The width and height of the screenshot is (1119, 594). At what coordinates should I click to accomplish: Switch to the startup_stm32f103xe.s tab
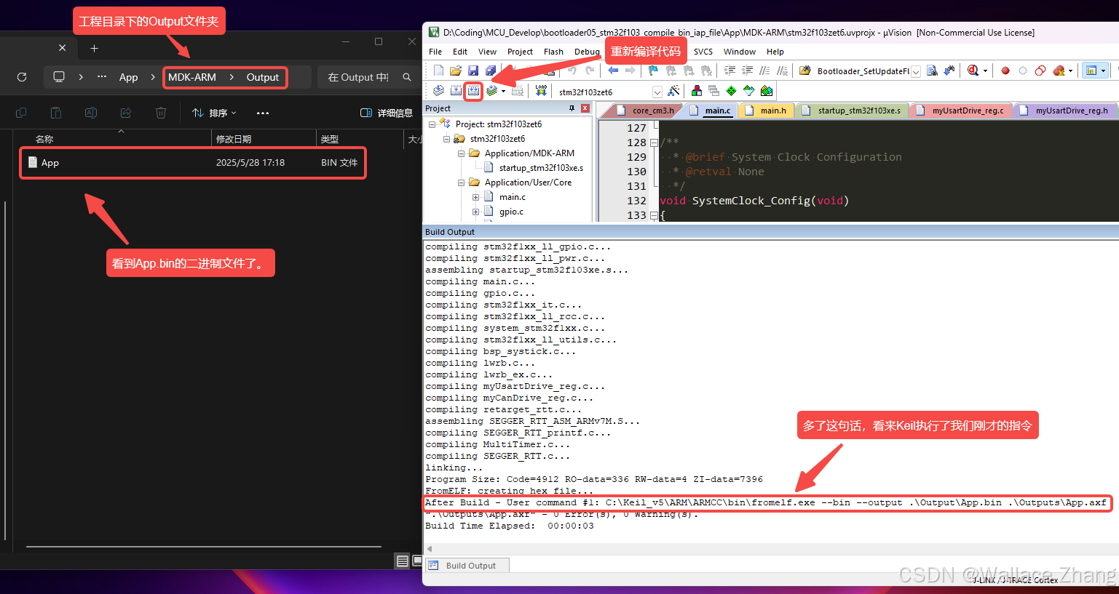tap(853, 111)
